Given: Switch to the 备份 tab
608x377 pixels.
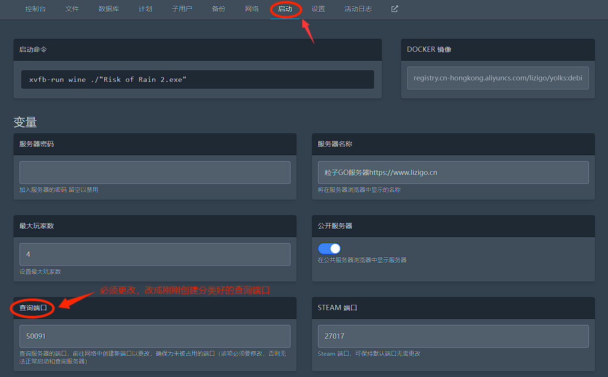Looking at the screenshot, I should pos(218,9).
